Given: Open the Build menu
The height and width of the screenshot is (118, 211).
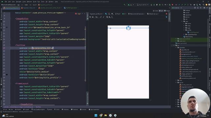Looking at the screenshot, I should click(35, 2).
